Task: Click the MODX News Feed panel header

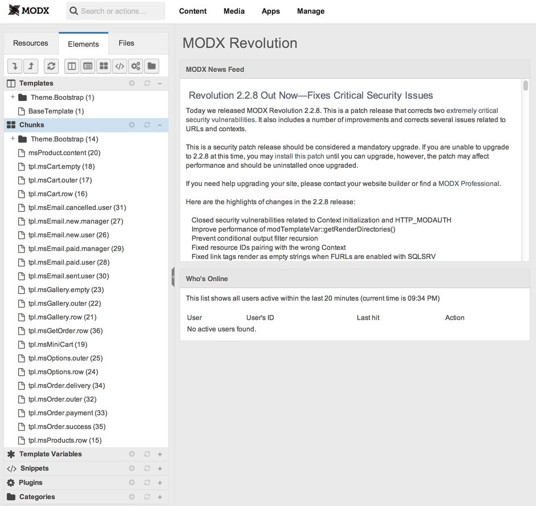Action: coord(355,70)
